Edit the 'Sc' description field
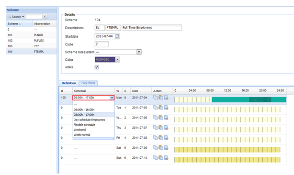 point(100,28)
